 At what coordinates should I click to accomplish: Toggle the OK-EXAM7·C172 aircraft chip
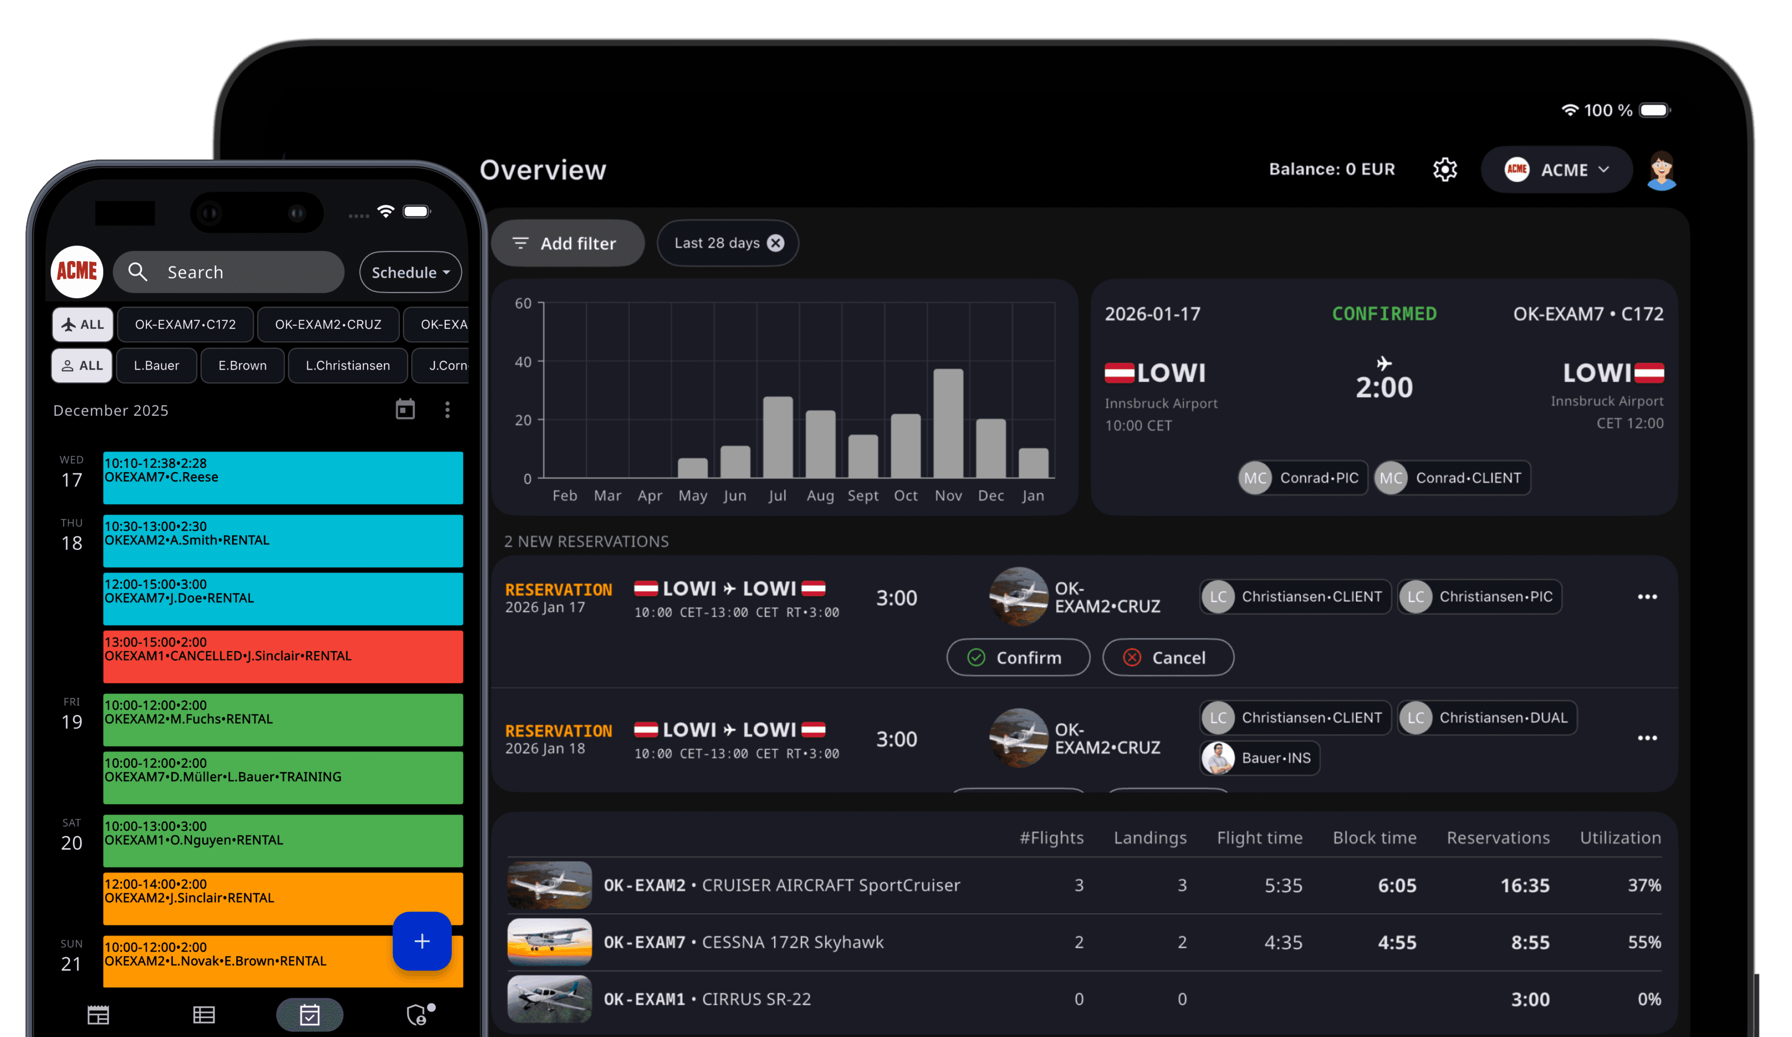click(185, 324)
